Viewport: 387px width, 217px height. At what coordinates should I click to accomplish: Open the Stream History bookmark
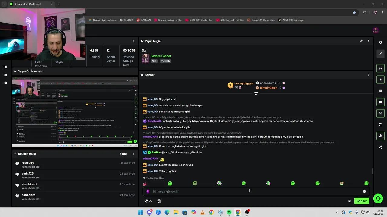(168, 20)
